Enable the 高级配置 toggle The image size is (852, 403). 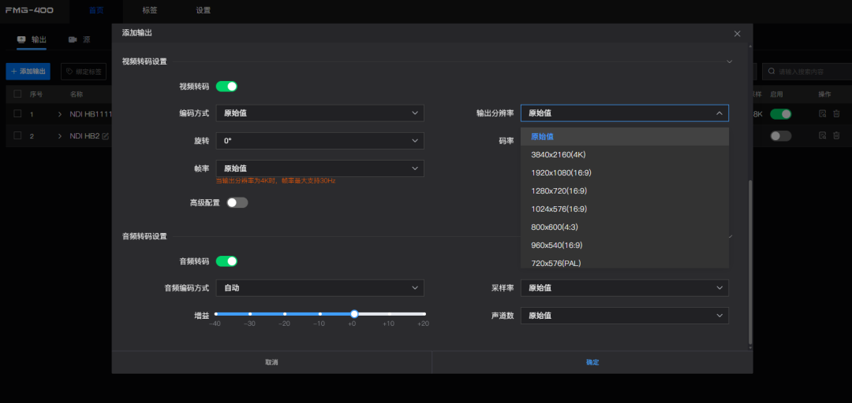pyautogui.click(x=237, y=202)
